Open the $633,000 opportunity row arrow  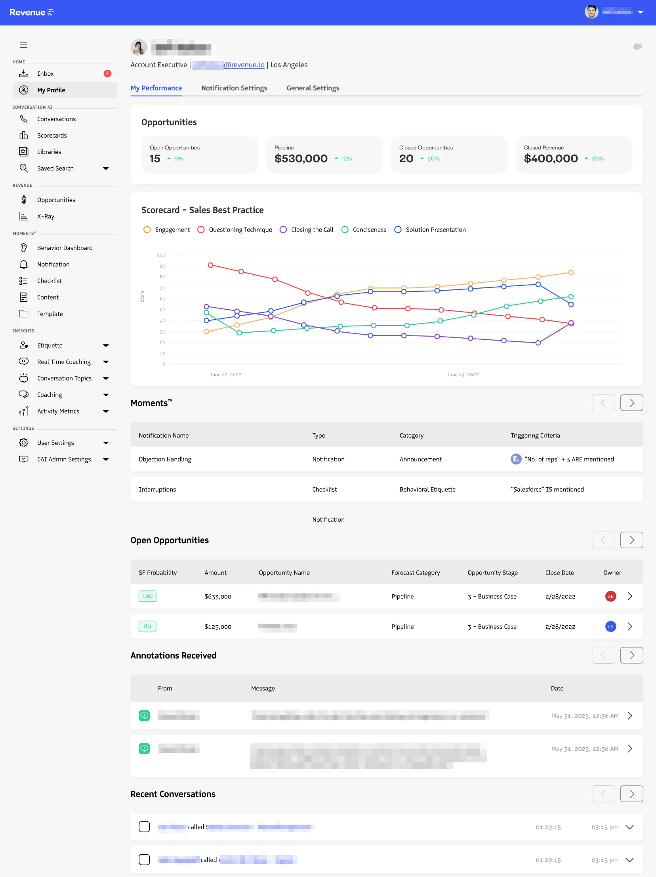pyautogui.click(x=630, y=596)
